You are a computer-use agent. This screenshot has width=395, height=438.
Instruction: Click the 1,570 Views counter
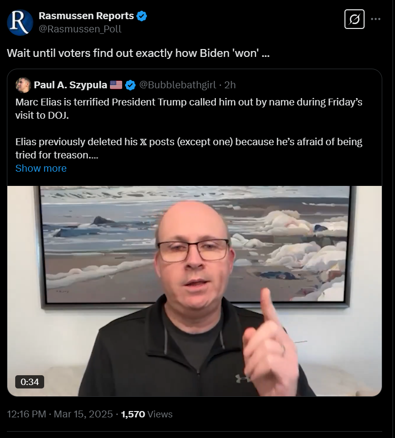pos(147,414)
